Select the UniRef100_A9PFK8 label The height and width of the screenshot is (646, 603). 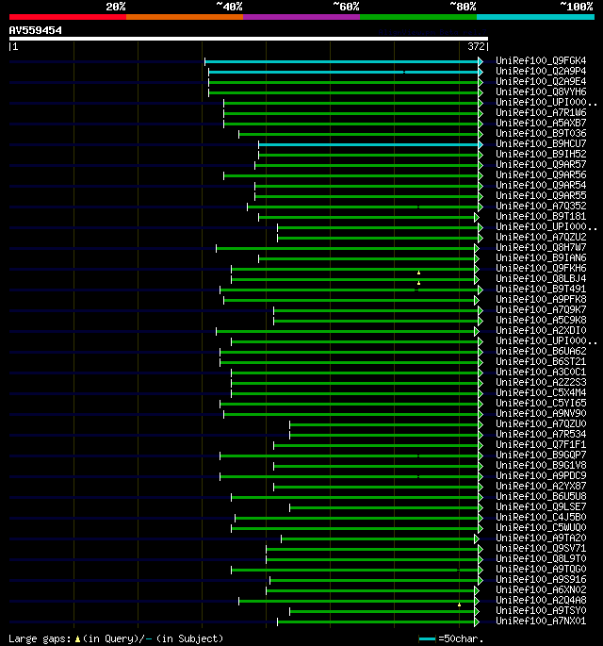pos(541,300)
